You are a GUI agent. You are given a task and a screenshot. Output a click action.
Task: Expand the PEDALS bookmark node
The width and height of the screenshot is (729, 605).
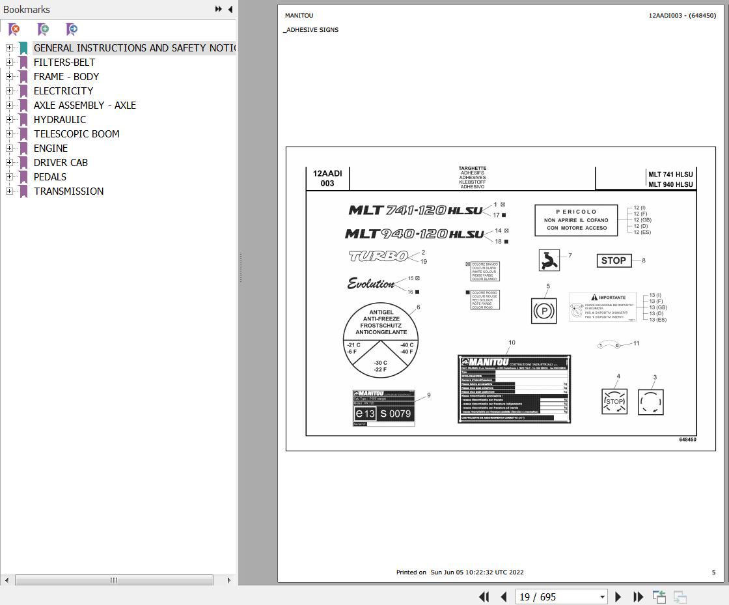pos(9,176)
